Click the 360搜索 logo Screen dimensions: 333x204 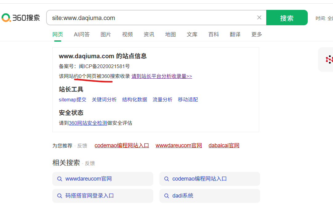pyautogui.click(x=21, y=18)
